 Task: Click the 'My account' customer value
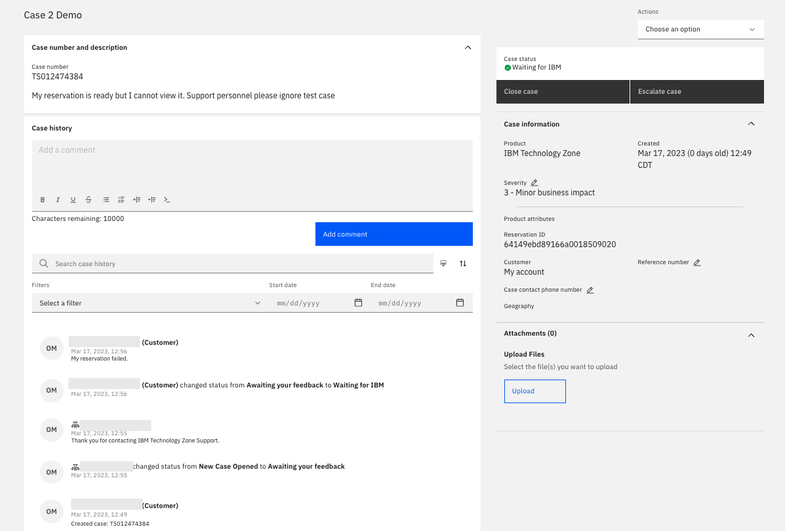coord(524,272)
